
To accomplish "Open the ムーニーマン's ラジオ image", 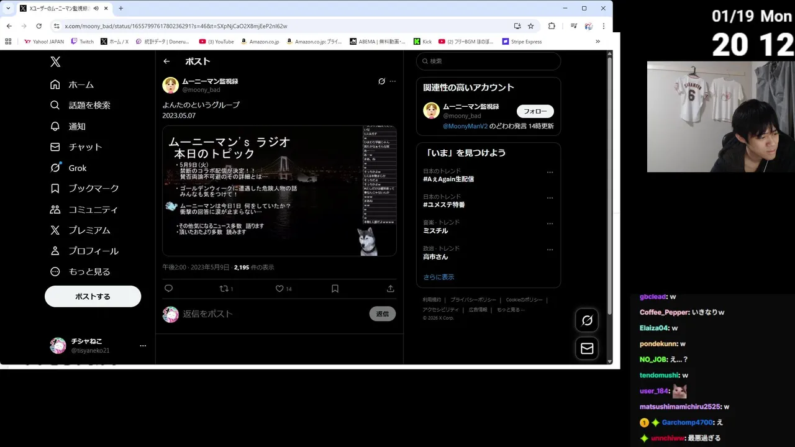I will 279,191.
